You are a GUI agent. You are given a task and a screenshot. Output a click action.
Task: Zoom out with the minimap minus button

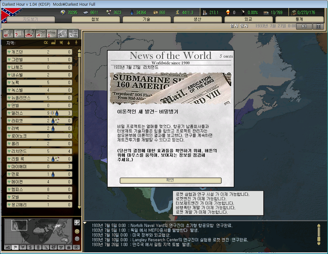[x=77, y=239]
